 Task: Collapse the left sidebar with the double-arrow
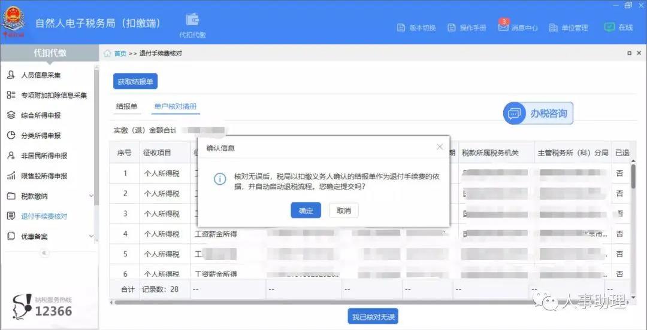[44, 253]
